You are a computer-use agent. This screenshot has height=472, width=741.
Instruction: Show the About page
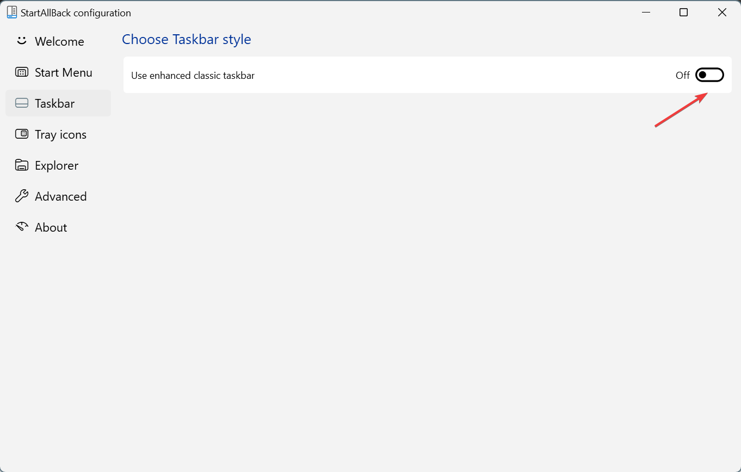(x=58, y=227)
